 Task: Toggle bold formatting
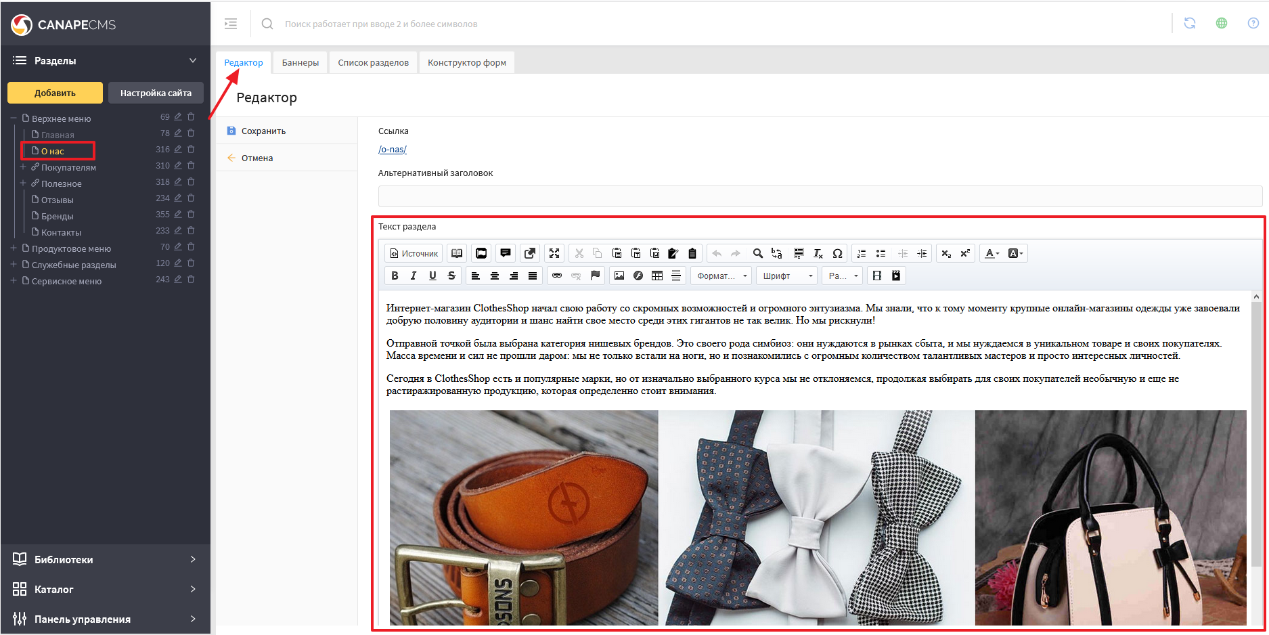(395, 276)
